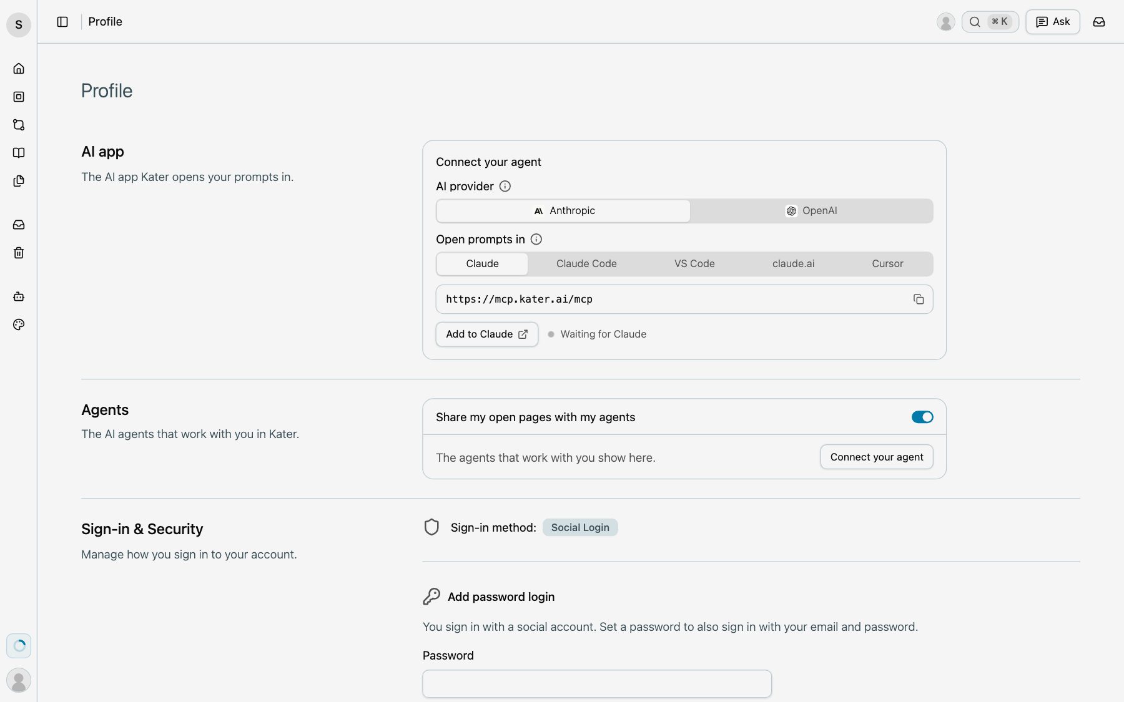Click the Profile breadcrumb in header

pos(105,22)
